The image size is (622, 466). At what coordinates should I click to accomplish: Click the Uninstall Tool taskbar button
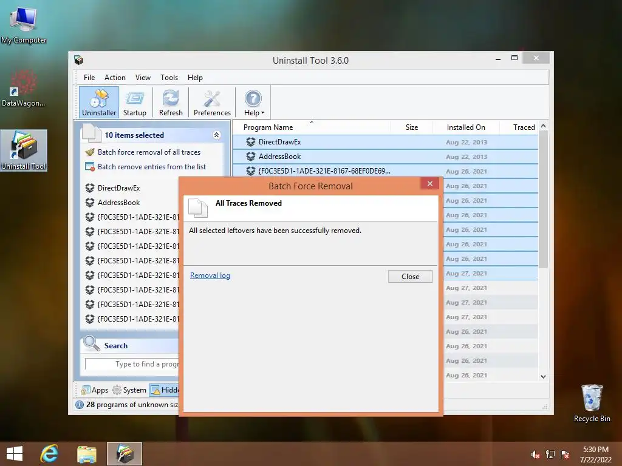pos(125,454)
